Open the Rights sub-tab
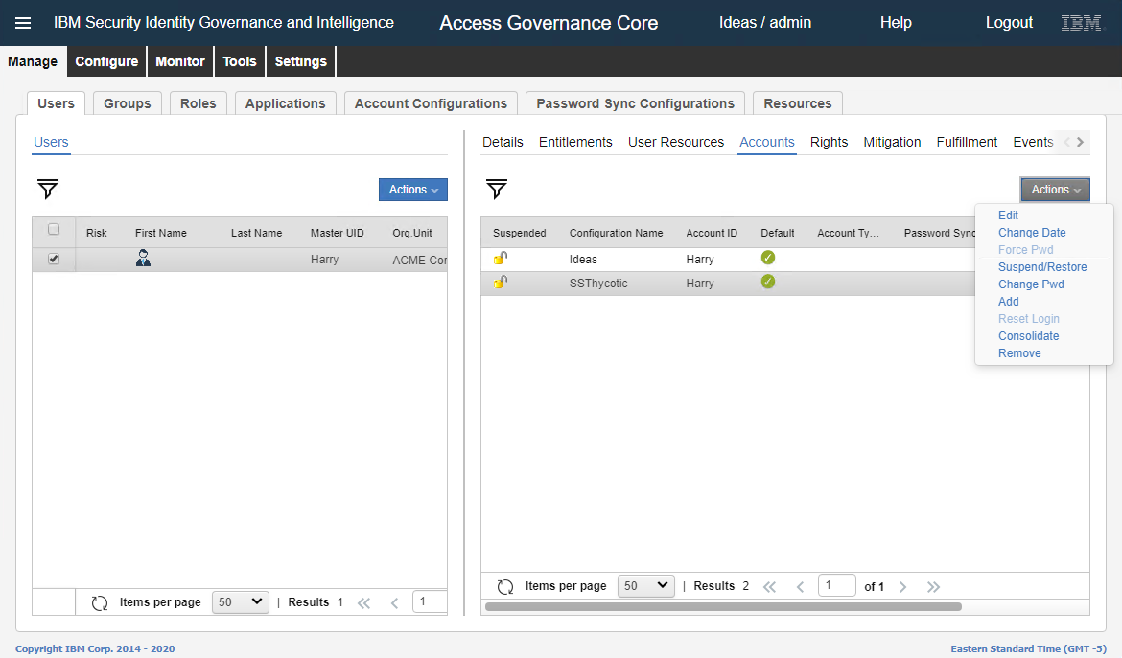 pyautogui.click(x=829, y=142)
